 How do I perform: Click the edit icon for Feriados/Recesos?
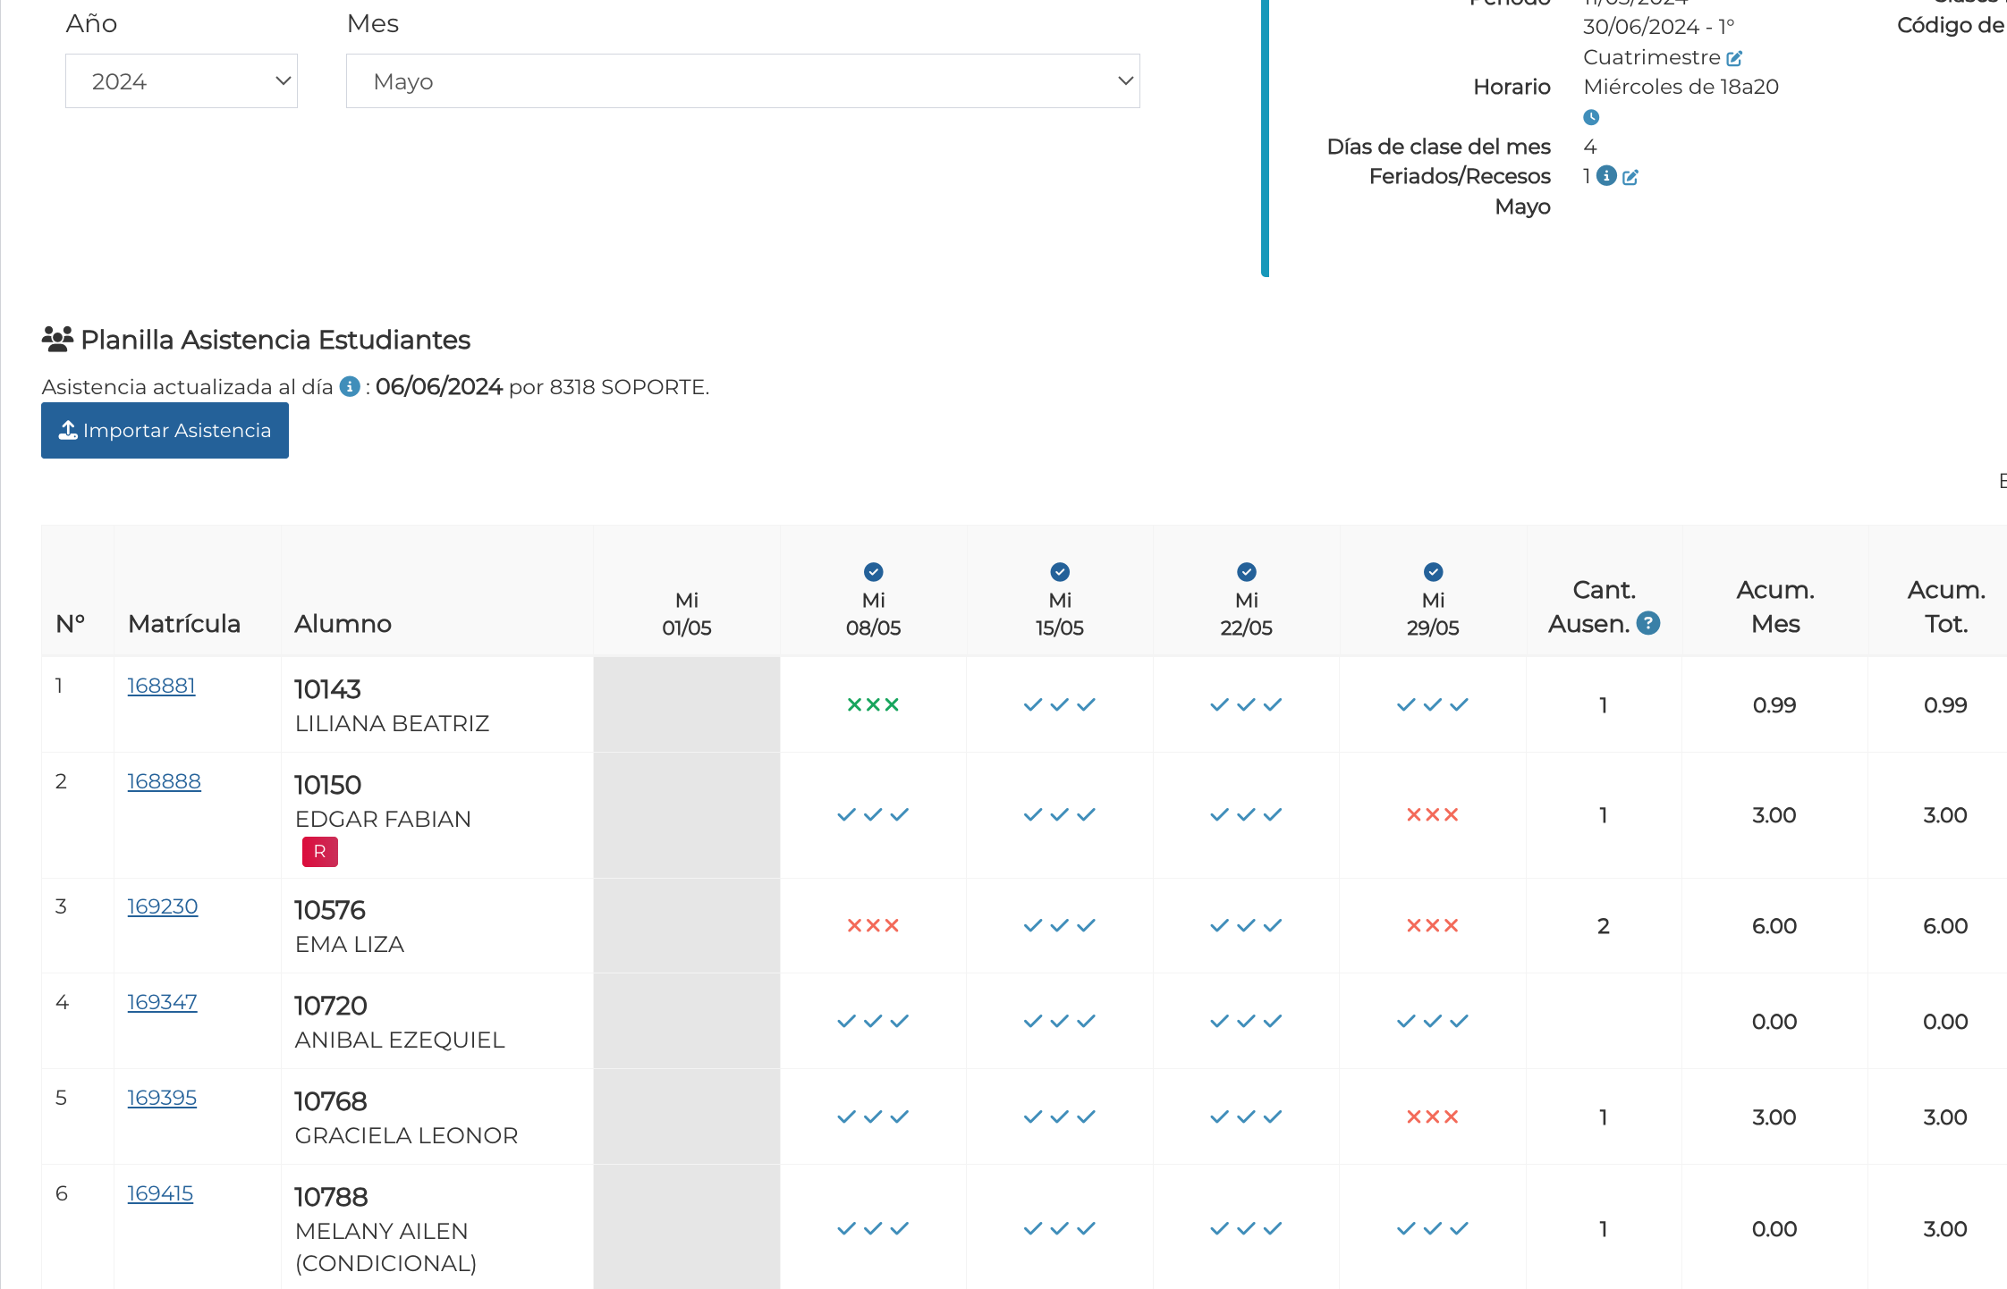[1630, 177]
